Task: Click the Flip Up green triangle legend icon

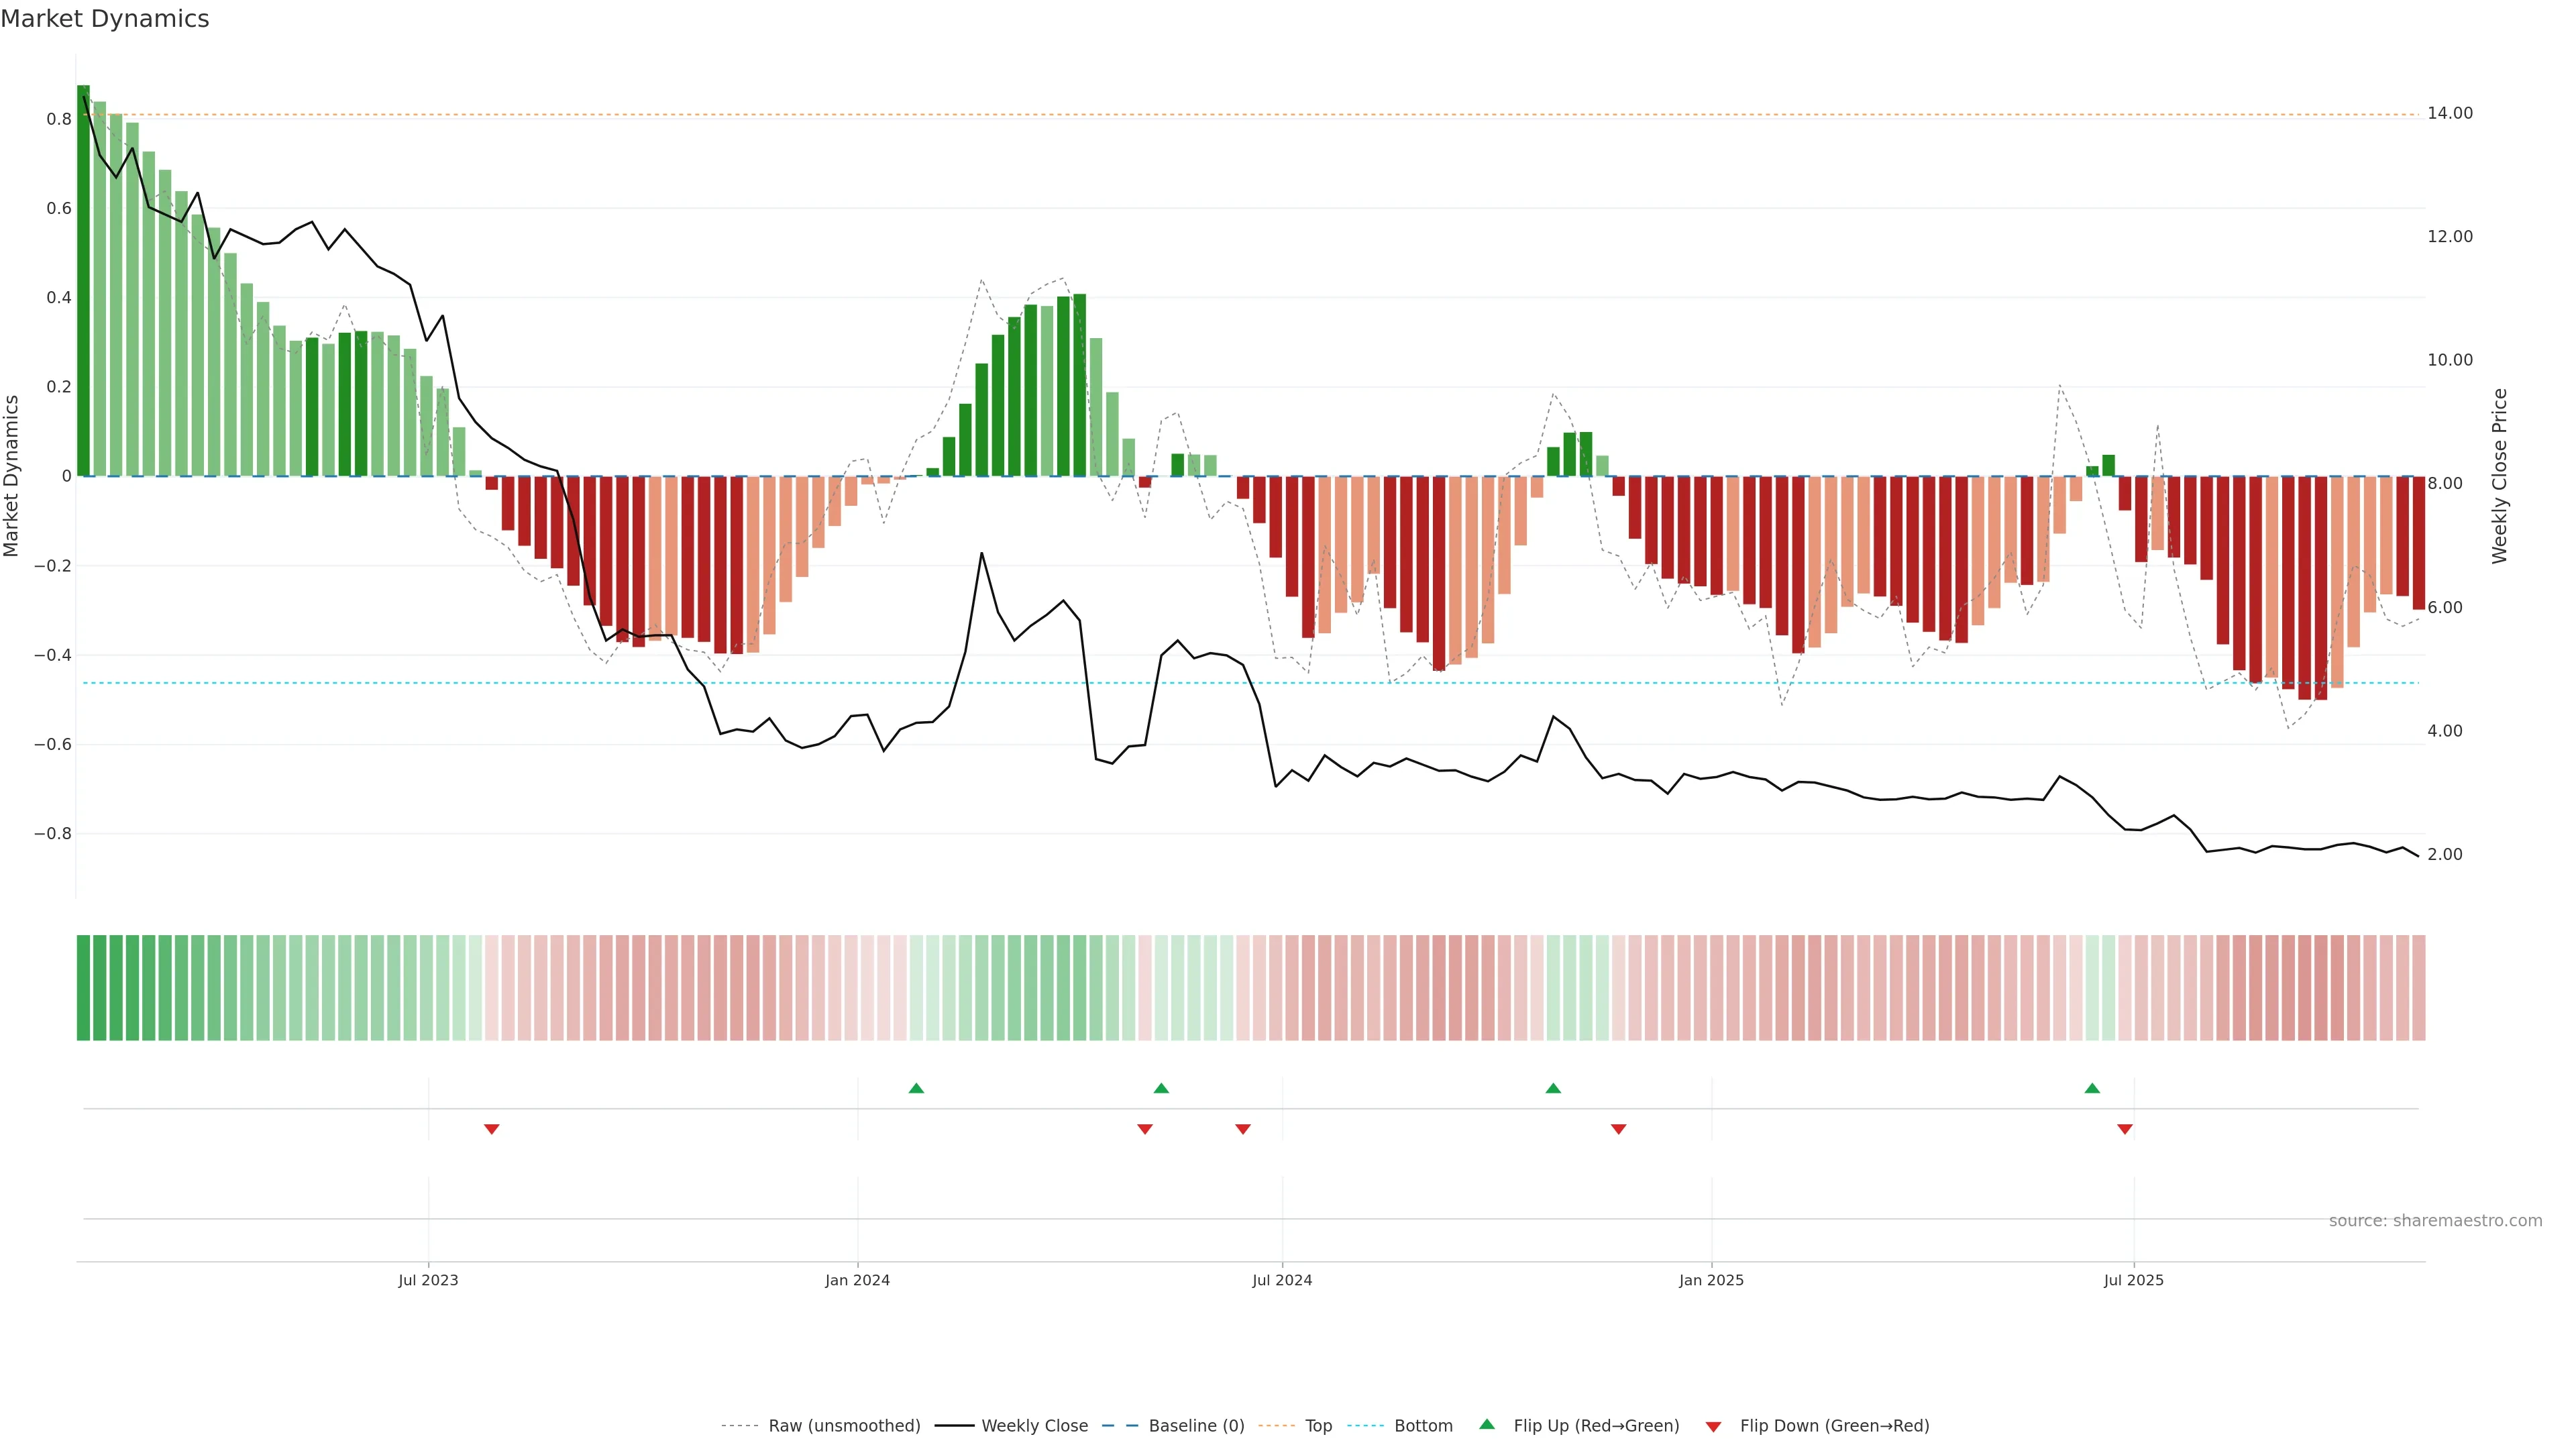Action: [1486, 1424]
